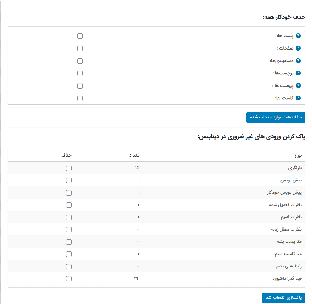
Task: Click the حذف همه موارد انتخاب شده button
Action: coord(276,117)
